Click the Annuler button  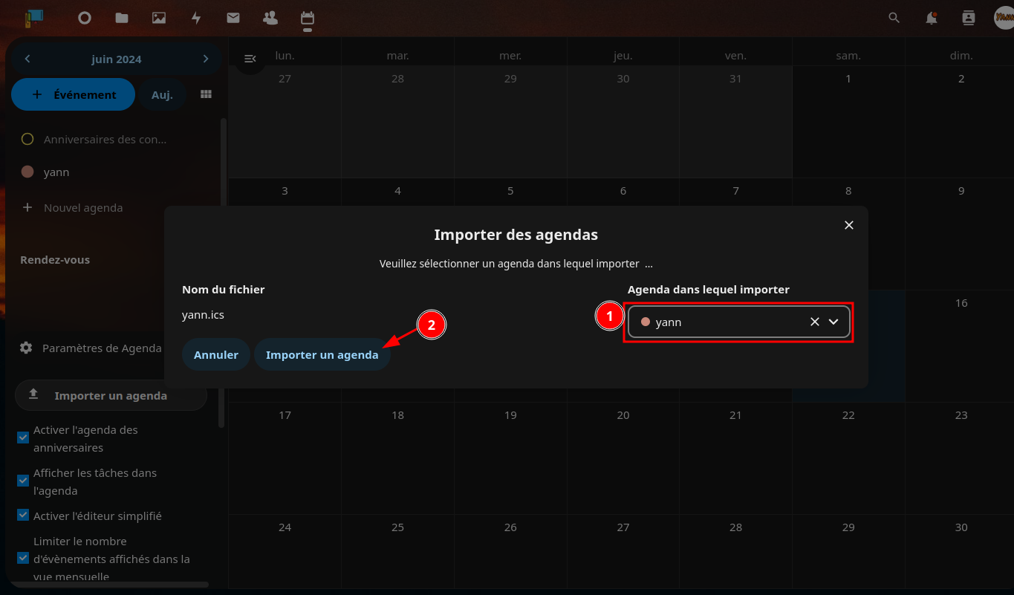pyautogui.click(x=215, y=355)
